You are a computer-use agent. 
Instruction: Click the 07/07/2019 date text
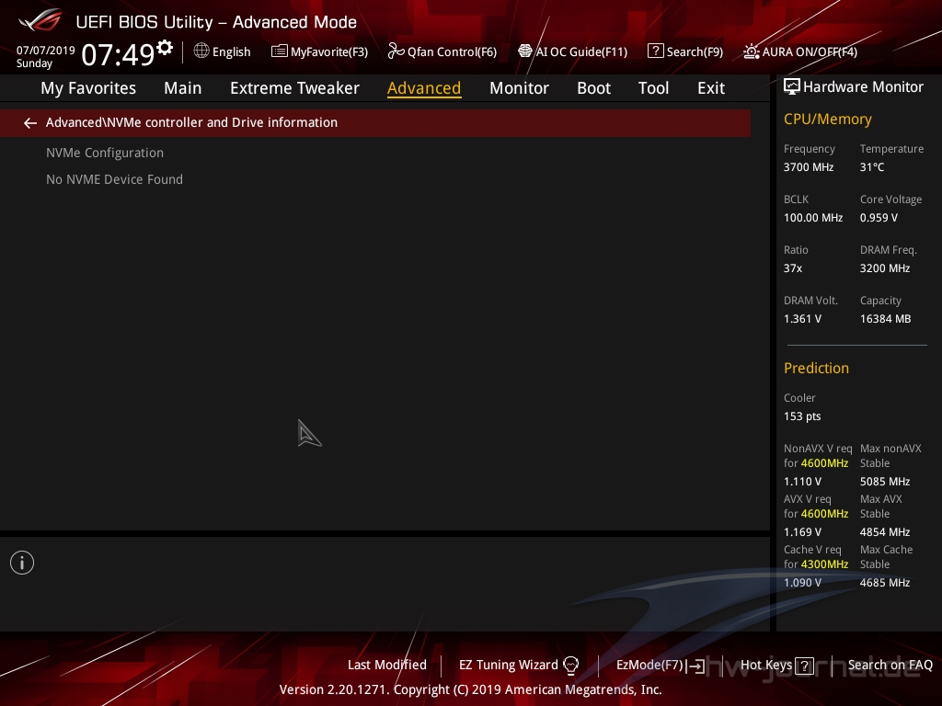[46, 51]
